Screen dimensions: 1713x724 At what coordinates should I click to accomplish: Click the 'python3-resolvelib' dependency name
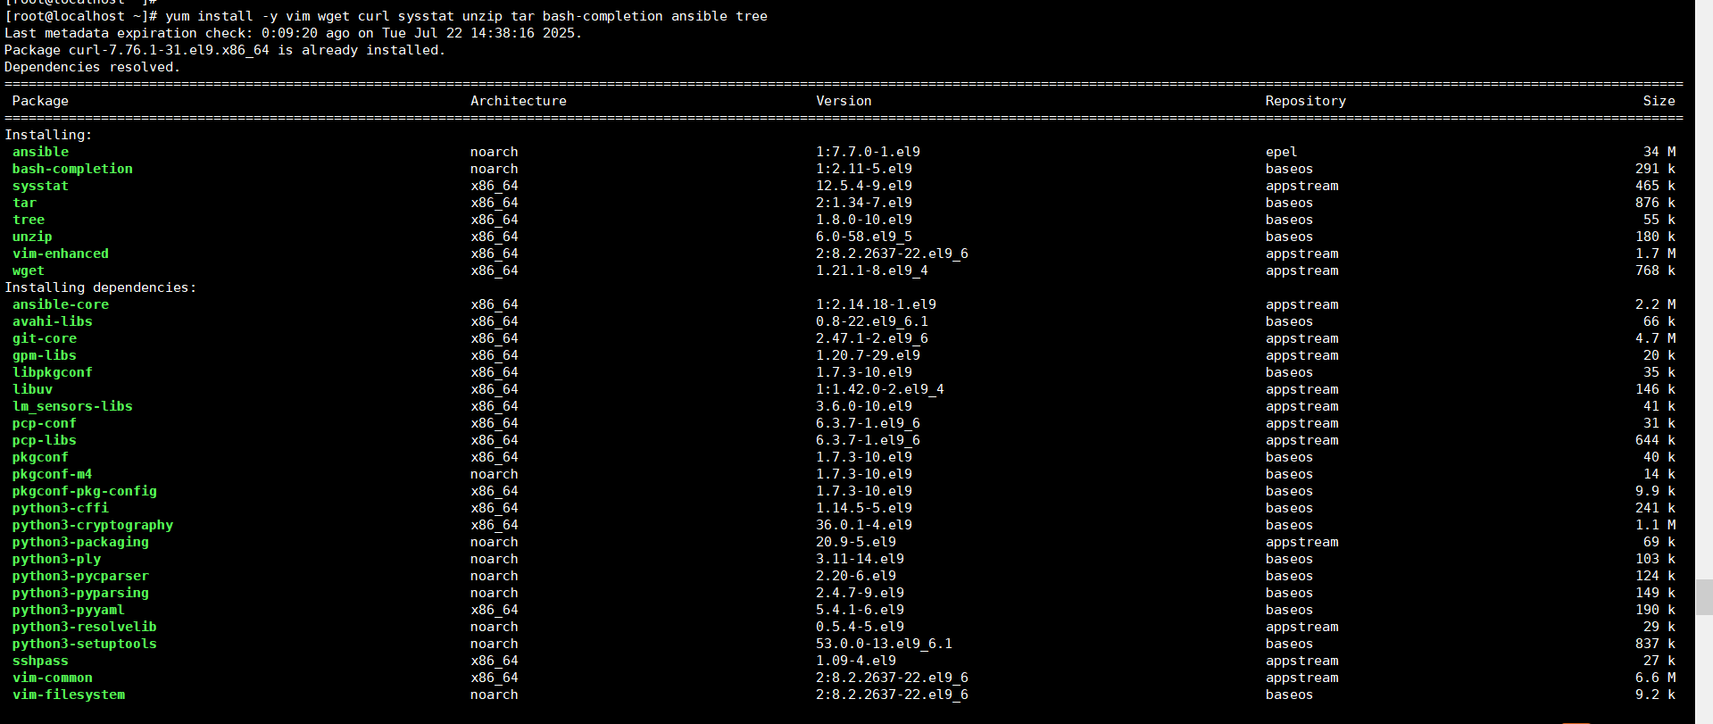pos(85,627)
